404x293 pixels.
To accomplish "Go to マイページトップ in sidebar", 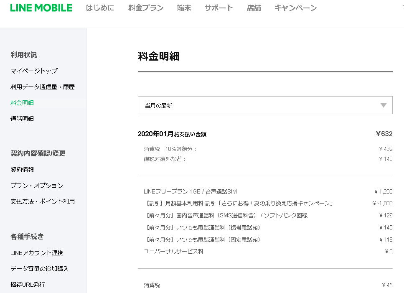I will (x=34, y=71).
